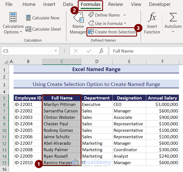
Task: Confirm entry with formula bar checkmark
Action: 89,51
